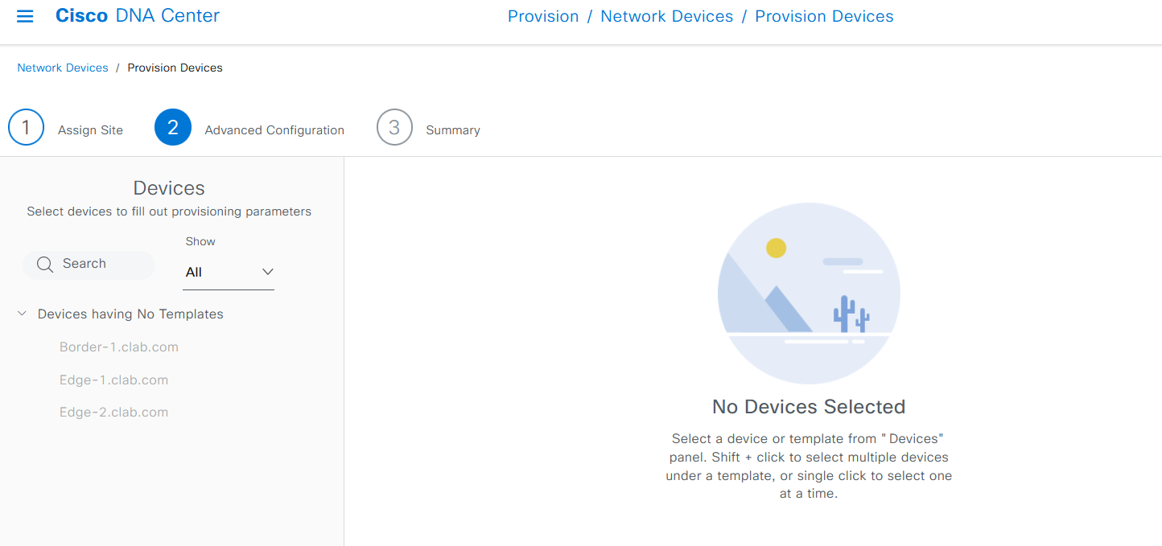This screenshot has height=546, width=1162.
Task: Click the Cisco DNA Center logo
Action: click(x=138, y=16)
